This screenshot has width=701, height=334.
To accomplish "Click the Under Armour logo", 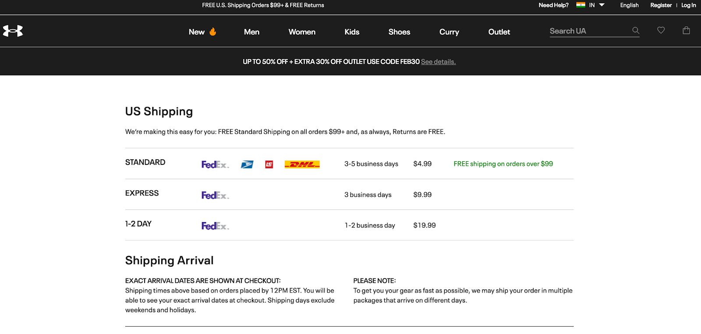I will (x=13, y=31).
